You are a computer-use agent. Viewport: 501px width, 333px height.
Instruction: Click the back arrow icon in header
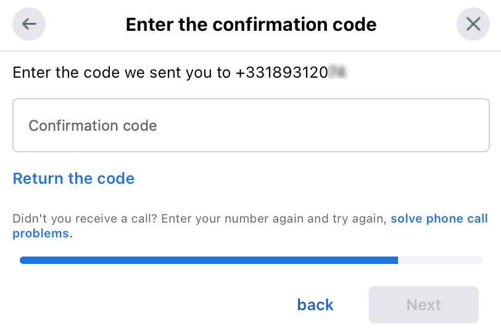tap(29, 25)
